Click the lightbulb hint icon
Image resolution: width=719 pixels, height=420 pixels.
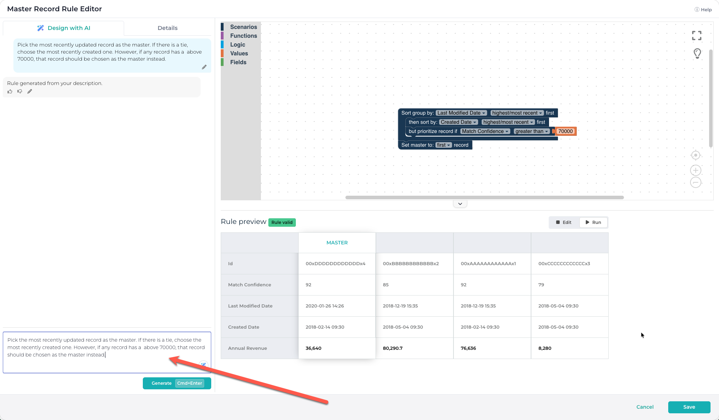[697, 54]
